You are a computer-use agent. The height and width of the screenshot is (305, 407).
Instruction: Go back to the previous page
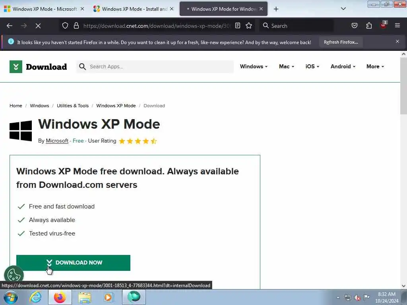click(x=10, y=26)
